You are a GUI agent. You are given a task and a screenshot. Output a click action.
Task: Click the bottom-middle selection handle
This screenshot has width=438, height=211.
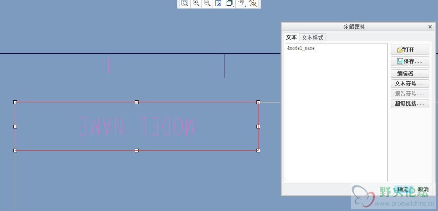point(136,151)
